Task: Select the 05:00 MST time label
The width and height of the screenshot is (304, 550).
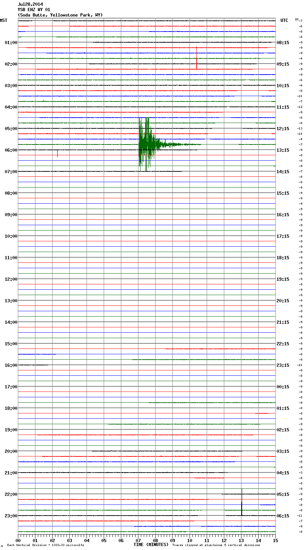Action: tap(11, 129)
